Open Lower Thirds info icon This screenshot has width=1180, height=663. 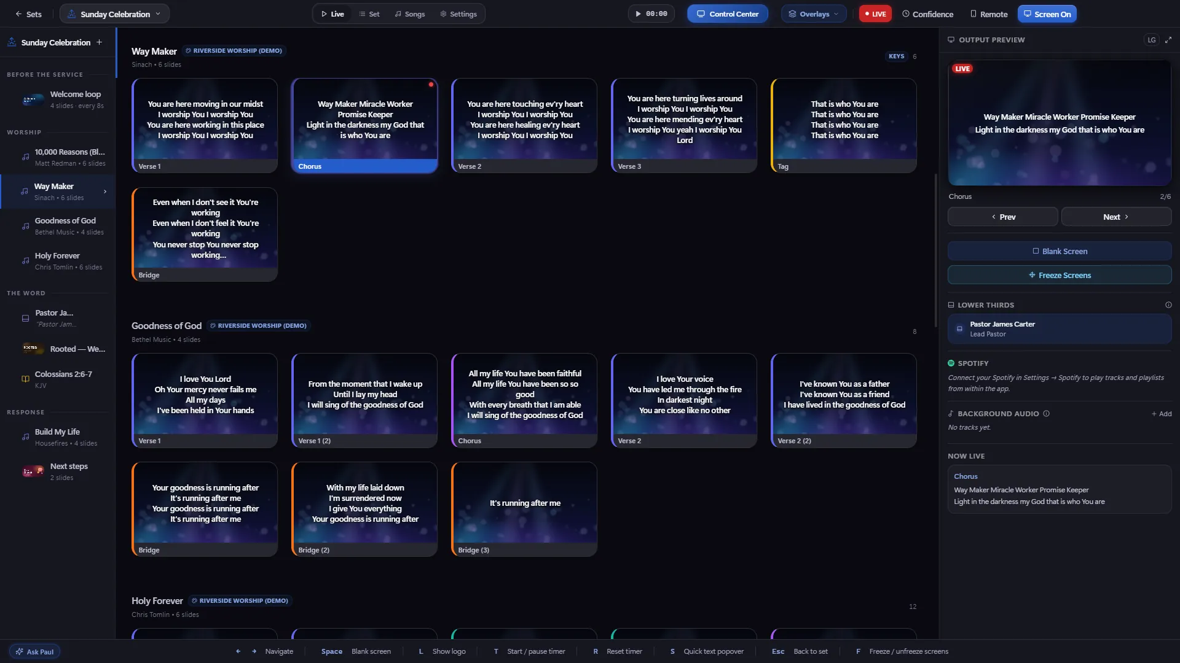1168,305
